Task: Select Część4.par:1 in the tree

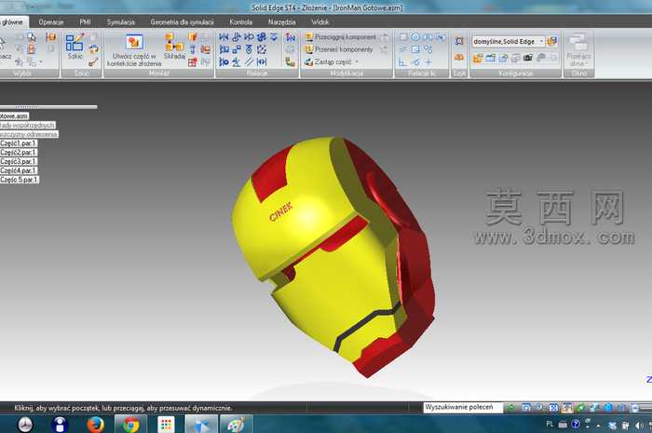Action: click(x=19, y=170)
